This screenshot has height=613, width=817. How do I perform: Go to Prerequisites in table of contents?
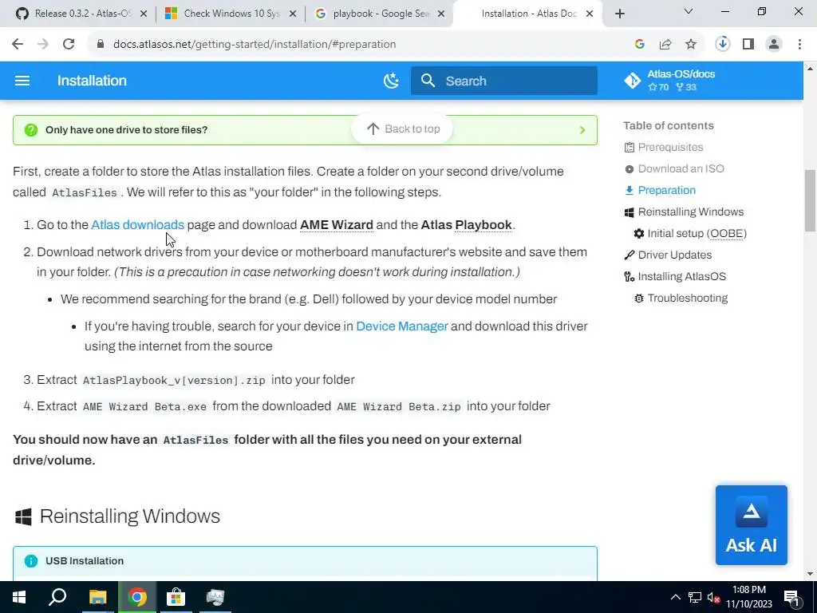click(x=670, y=147)
